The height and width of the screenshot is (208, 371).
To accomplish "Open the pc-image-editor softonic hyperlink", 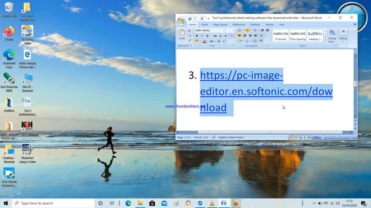I will (x=266, y=91).
